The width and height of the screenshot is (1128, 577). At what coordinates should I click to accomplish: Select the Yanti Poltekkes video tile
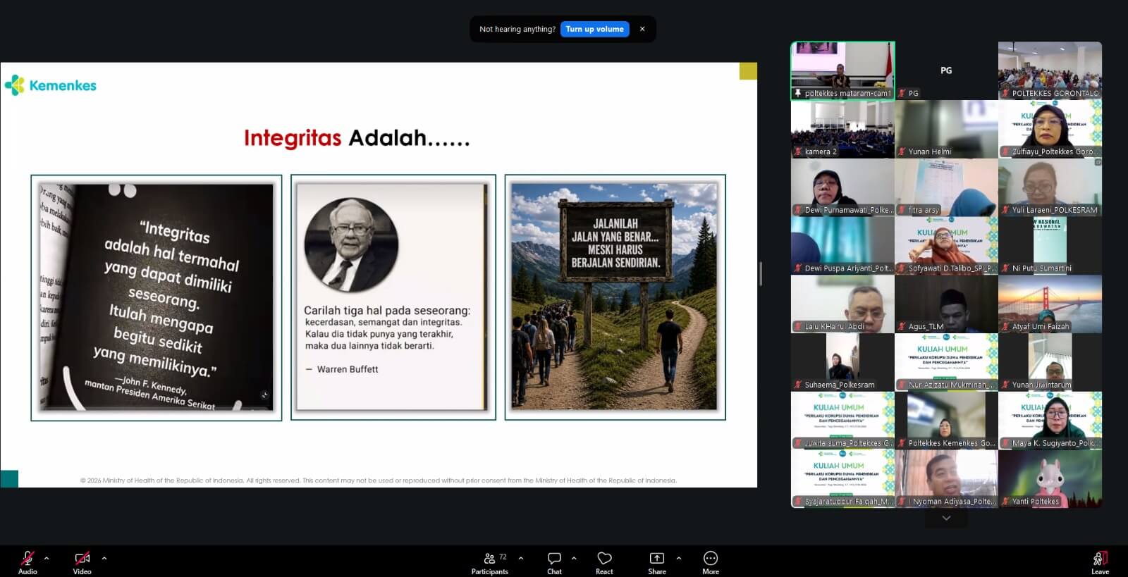pyautogui.click(x=1050, y=479)
